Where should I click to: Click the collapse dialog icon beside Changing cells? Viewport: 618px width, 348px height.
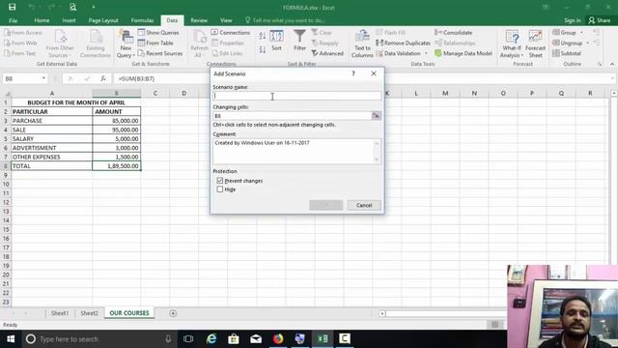click(x=376, y=116)
